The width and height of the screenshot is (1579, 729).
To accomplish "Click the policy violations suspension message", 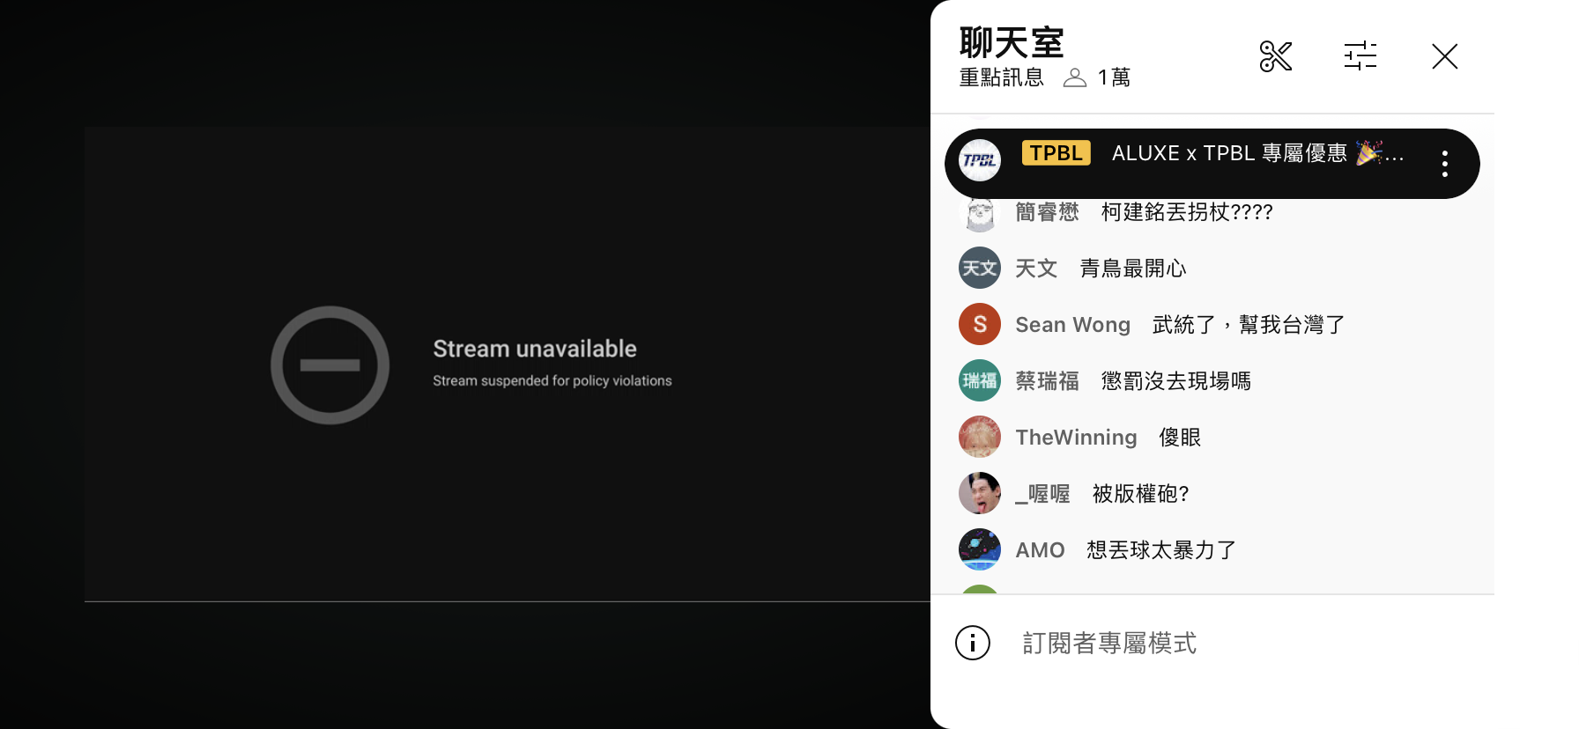I will point(552,381).
